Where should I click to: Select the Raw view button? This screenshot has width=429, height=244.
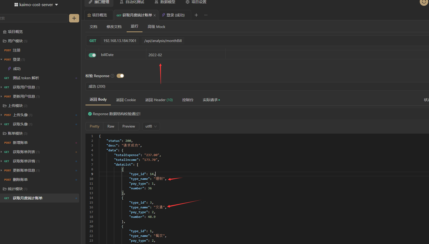111,126
